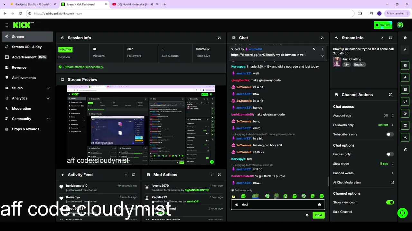Image resolution: width=412 pixels, height=231 pixels.
Task: Open Banned words list
Action: tap(363, 173)
